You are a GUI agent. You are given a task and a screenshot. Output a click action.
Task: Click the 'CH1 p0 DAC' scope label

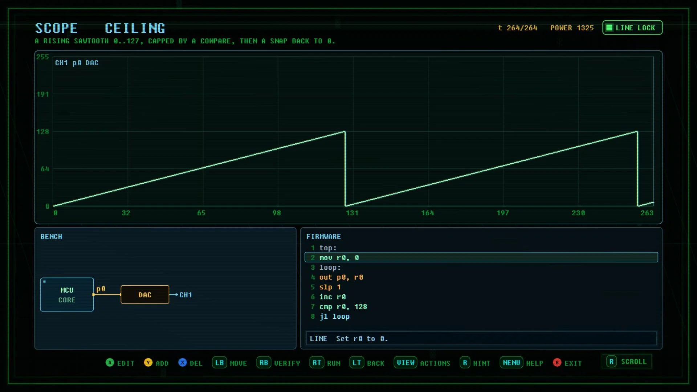77,63
